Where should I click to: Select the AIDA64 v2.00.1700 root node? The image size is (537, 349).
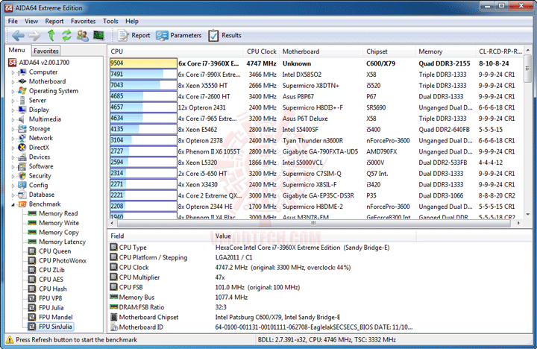(x=43, y=63)
